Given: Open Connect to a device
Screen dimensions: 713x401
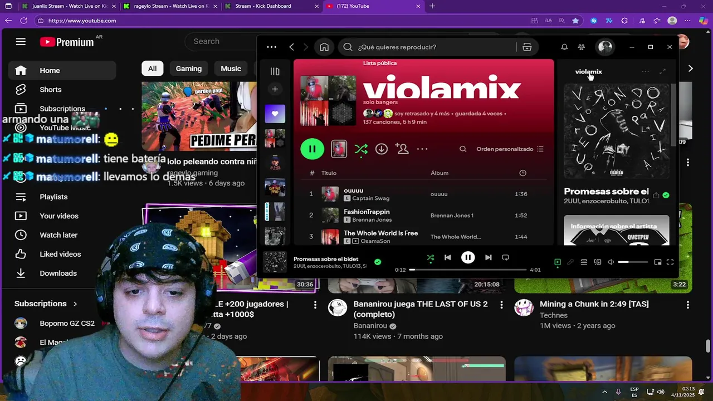Looking at the screenshot, I should coord(598,262).
